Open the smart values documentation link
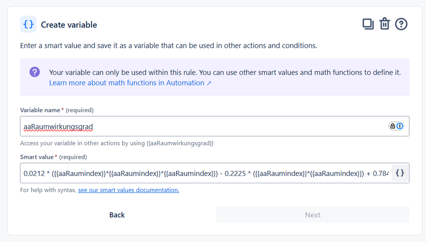 coord(128,190)
